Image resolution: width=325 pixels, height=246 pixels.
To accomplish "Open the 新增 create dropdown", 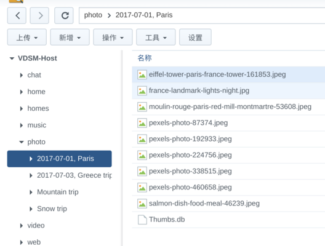I will click(x=70, y=38).
